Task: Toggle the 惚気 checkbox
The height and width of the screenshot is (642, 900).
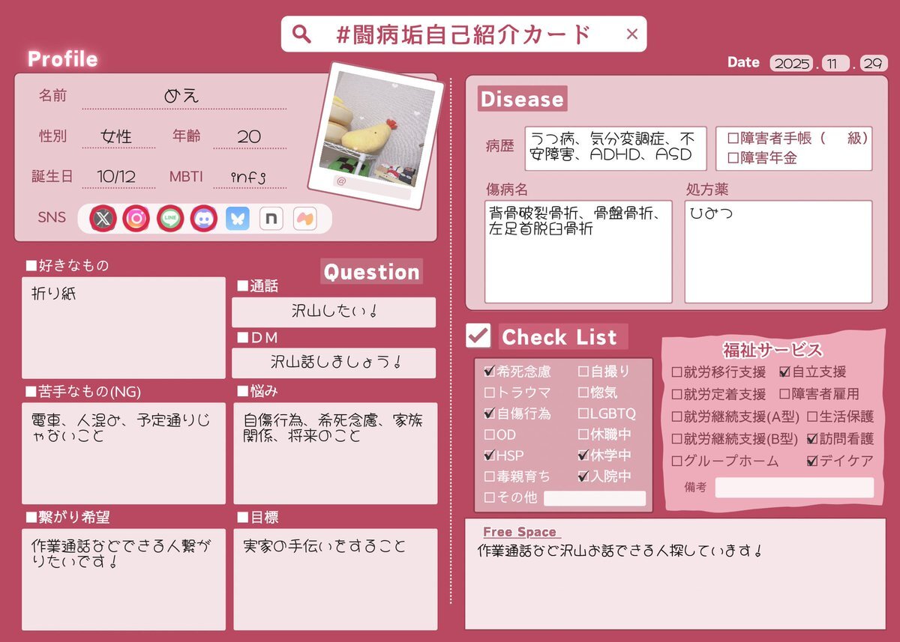Action: point(583,392)
